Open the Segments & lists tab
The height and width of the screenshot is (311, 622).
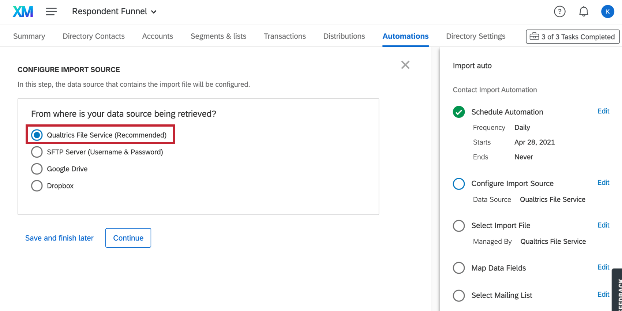[218, 36]
